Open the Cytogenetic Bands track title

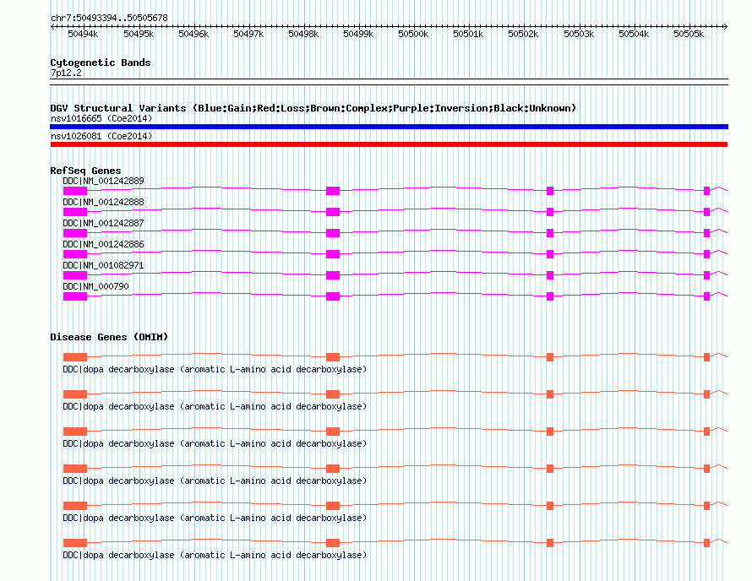tap(101, 62)
